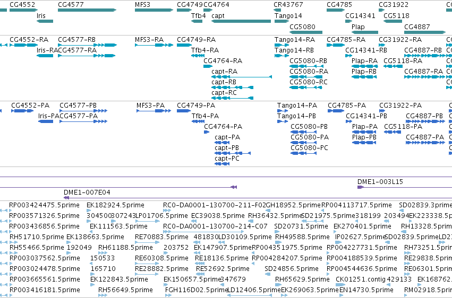The height and width of the screenshot is (298, 452).
Task: Click the MFS3 gene label
Action: pyautogui.click(x=142, y=5)
